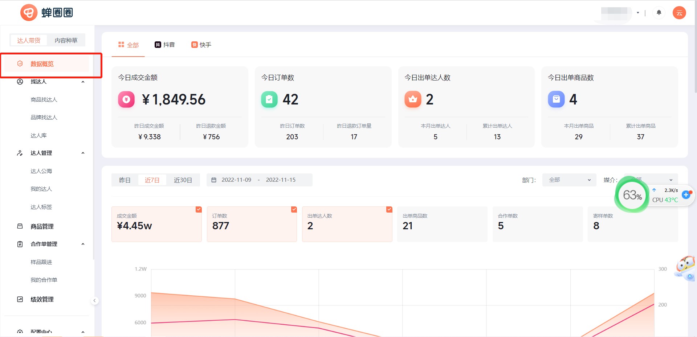Open the account dropdown arrow

pyautogui.click(x=638, y=13)
